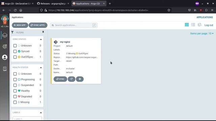Log out of Argo CD
The image size is (216, 121).
point(209,25)
